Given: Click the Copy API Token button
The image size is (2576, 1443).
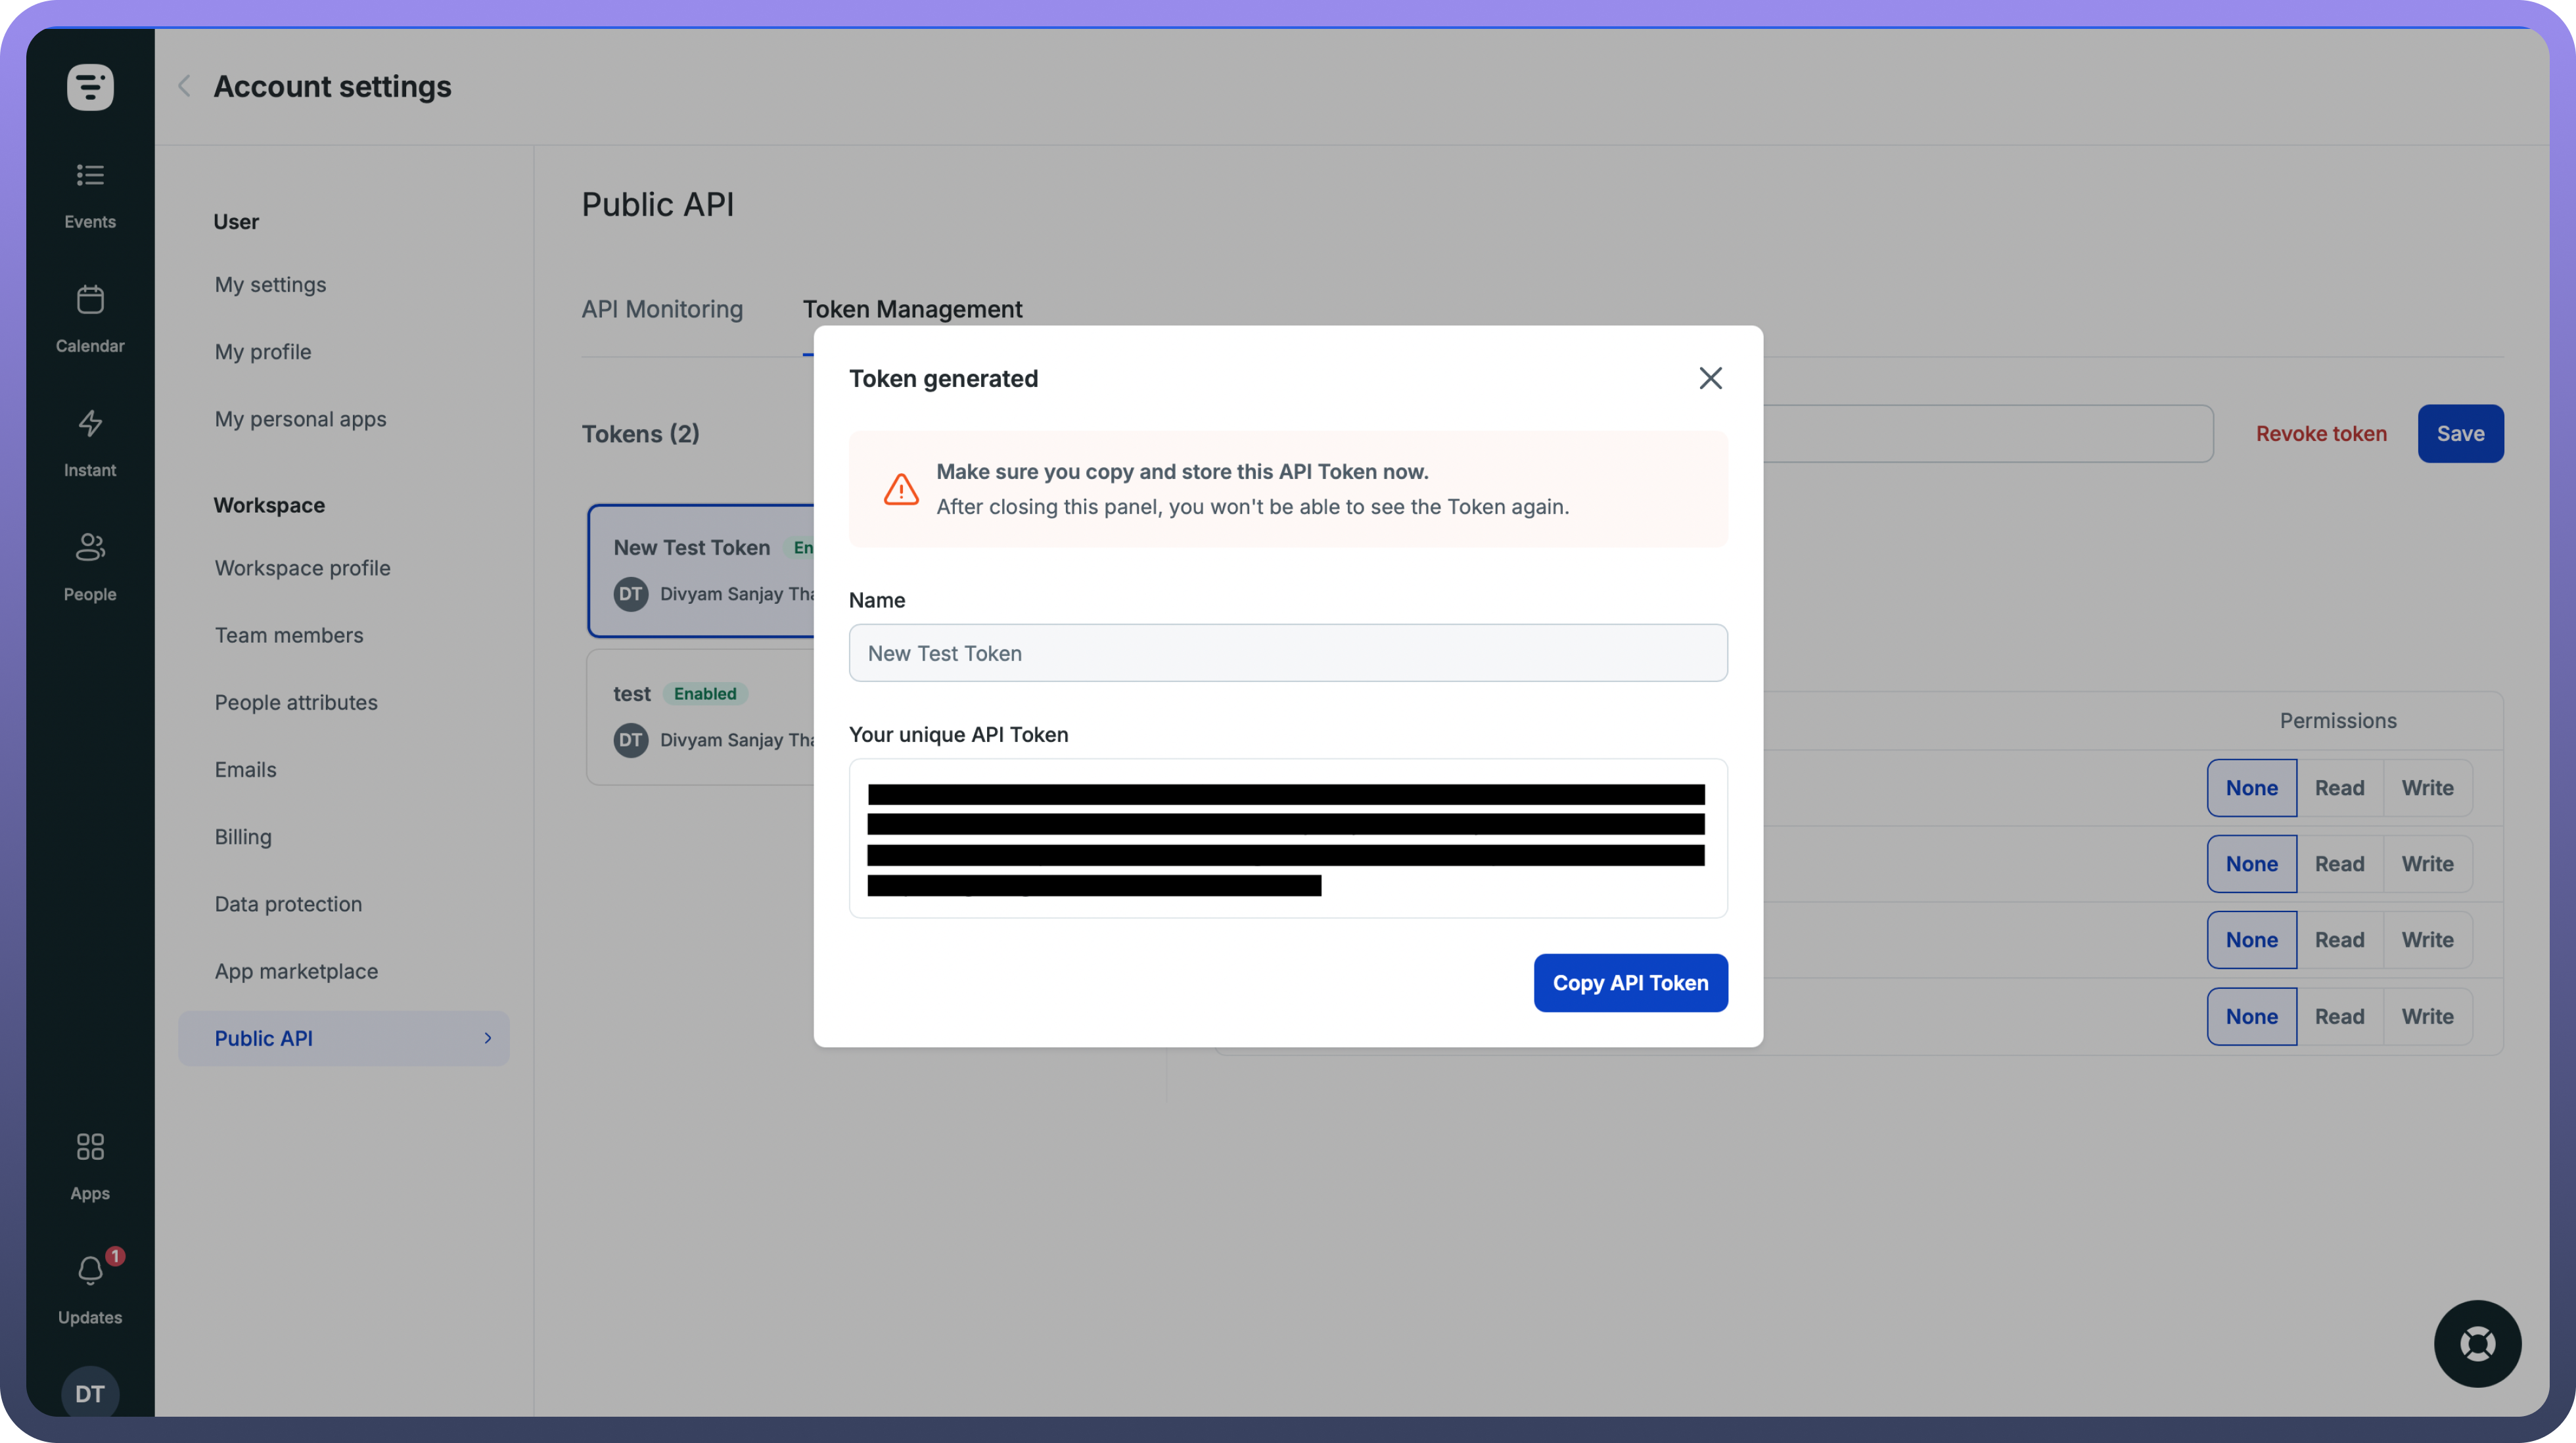Looking at the screenshot, I should pos(1630,983).
